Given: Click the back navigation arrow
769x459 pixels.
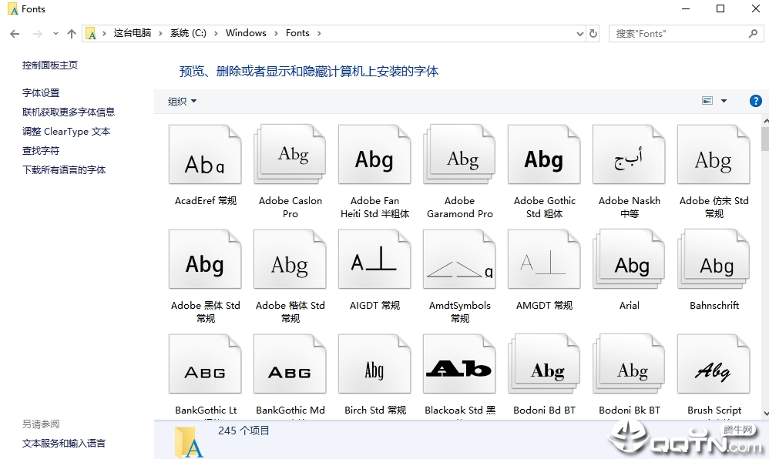Looking at the screenshot, I should point(15,34).
